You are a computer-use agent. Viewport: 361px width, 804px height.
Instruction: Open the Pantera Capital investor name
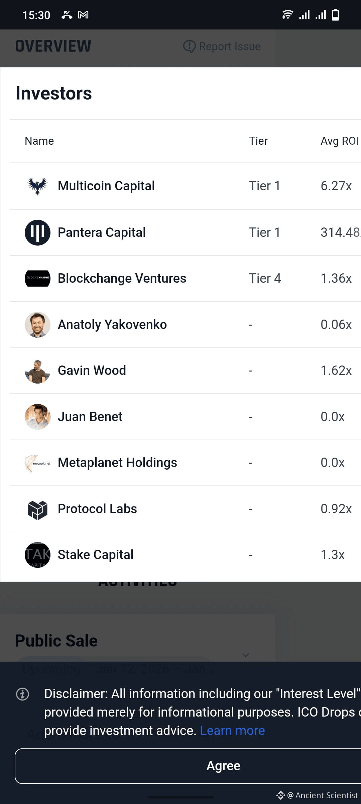[x=102, y=232]
